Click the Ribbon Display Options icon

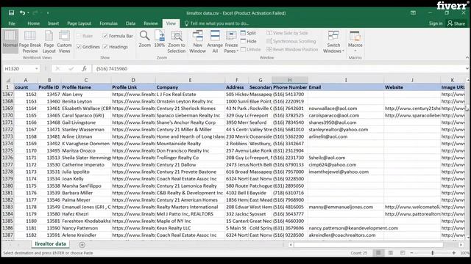tap(414, 13)
